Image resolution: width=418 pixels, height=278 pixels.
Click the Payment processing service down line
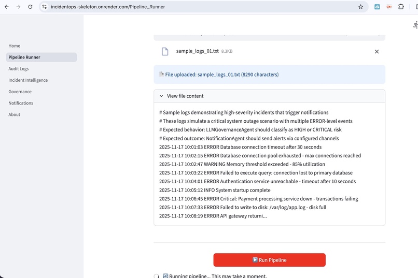[x=259, y=199]
